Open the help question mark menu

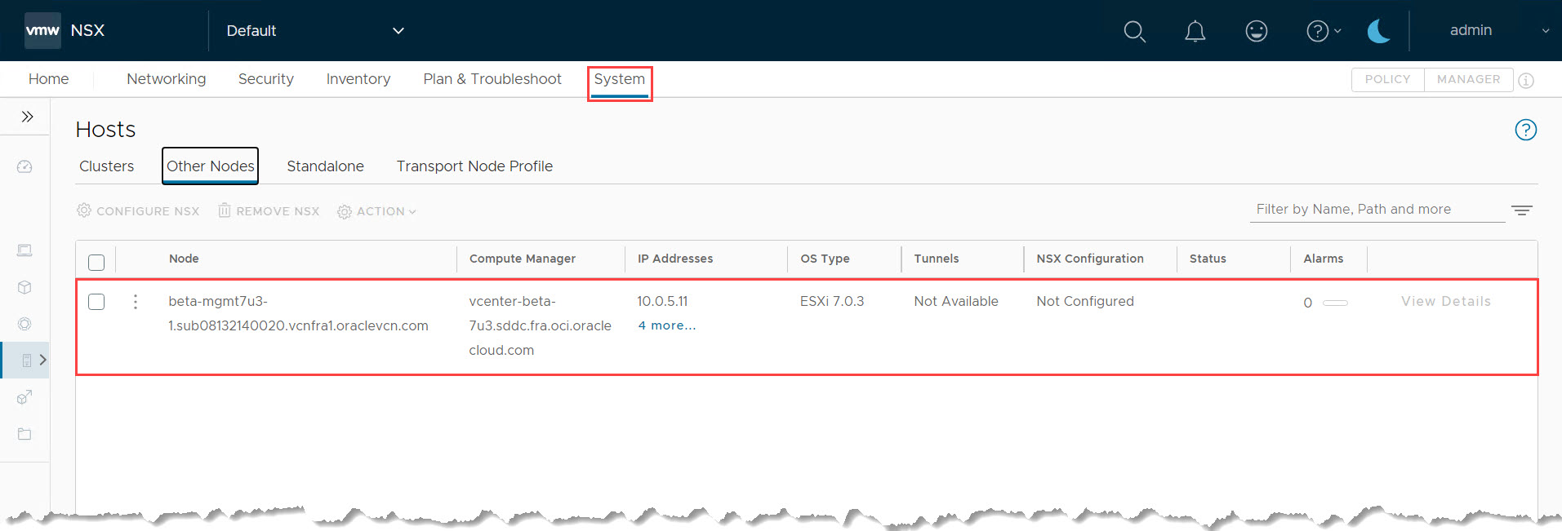tap(1324, 31)
